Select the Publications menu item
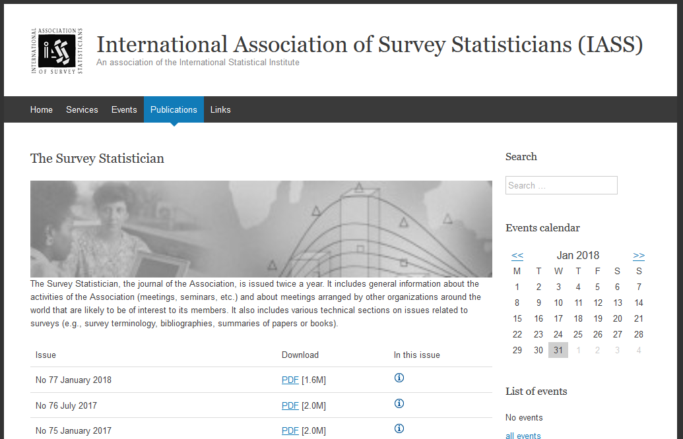This screenshot has width=683, height=439. click(174, 109)
